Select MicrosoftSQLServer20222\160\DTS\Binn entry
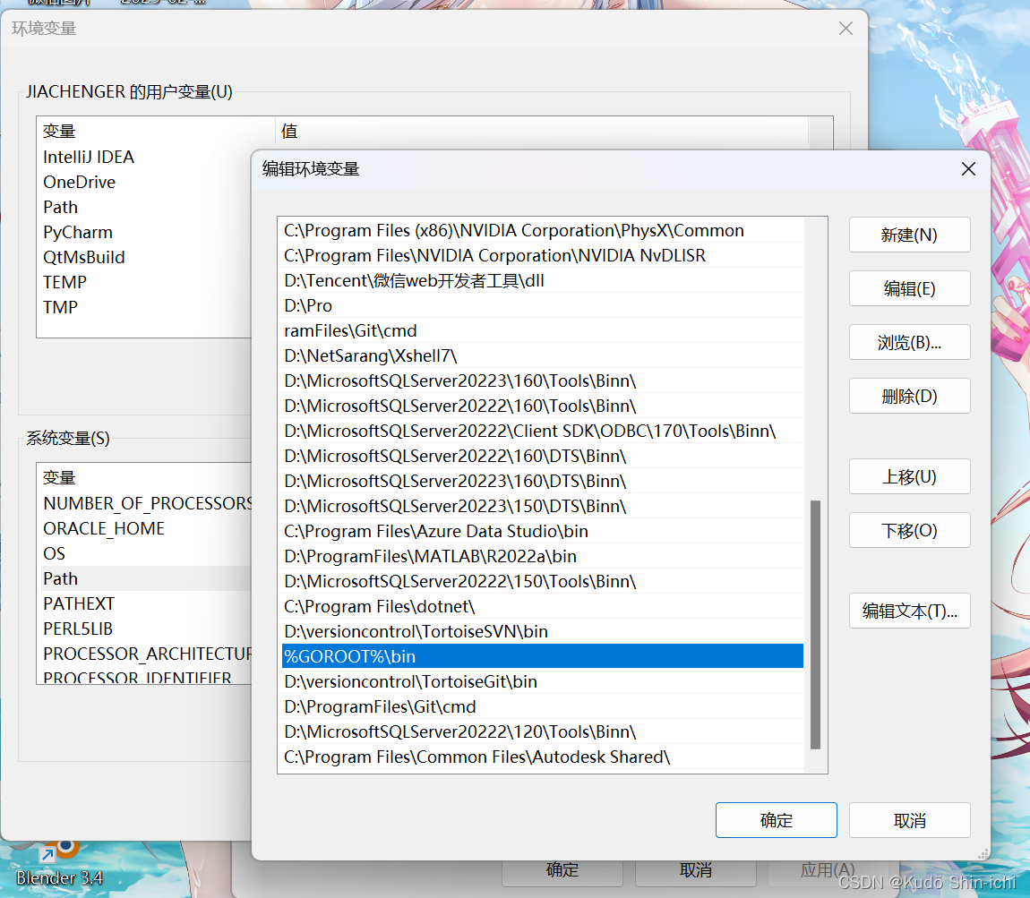The image size is (1030, 898). [x=543, y=456]
